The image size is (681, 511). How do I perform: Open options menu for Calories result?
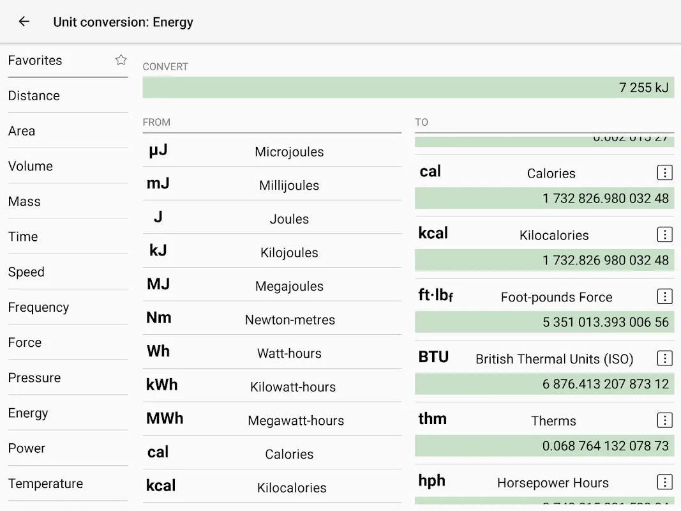click(x=664, y=172)
